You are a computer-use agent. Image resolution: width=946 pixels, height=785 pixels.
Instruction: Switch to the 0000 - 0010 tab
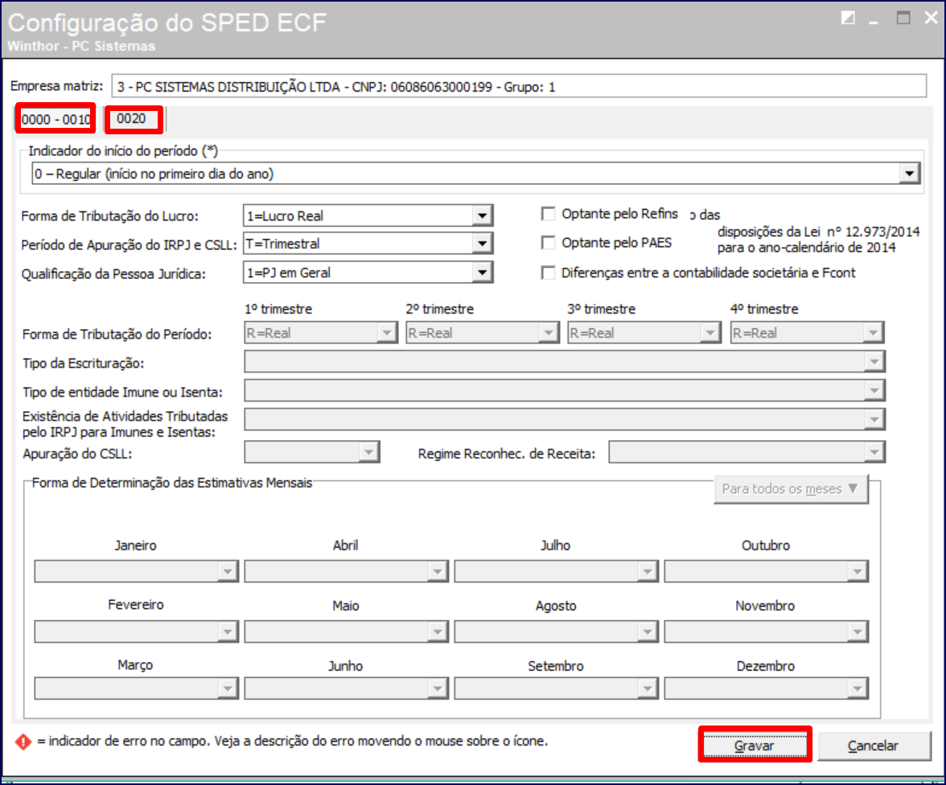pyautogui.click(x=56, y=119)
